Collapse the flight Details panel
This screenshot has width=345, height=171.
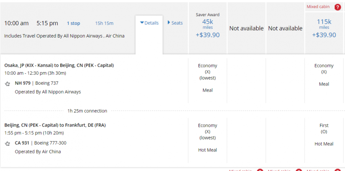coord(149,23)
